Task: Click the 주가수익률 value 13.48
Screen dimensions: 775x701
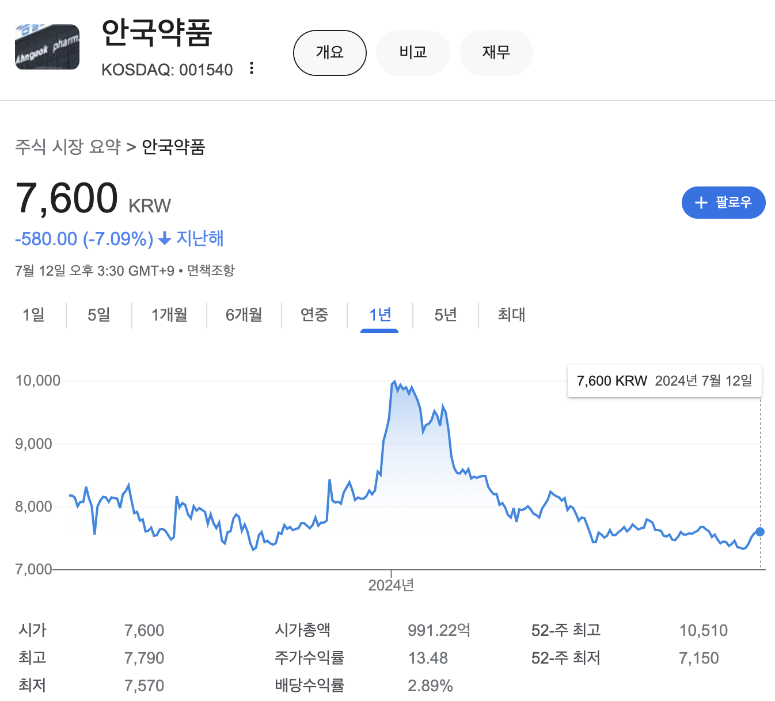Action: click(x=428, y=658)
